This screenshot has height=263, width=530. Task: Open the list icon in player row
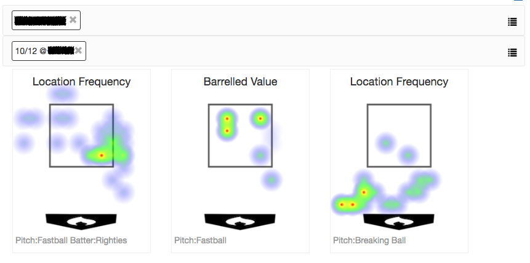pos(512,22)
